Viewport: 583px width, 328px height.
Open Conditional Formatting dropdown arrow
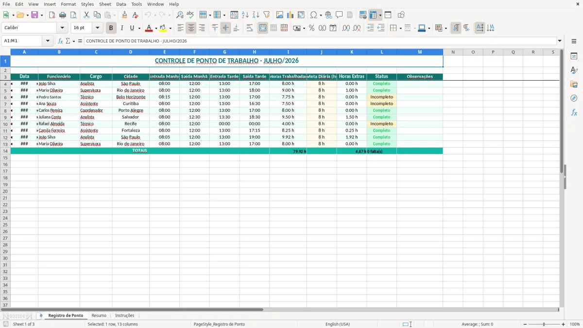[x=446, y=28]
